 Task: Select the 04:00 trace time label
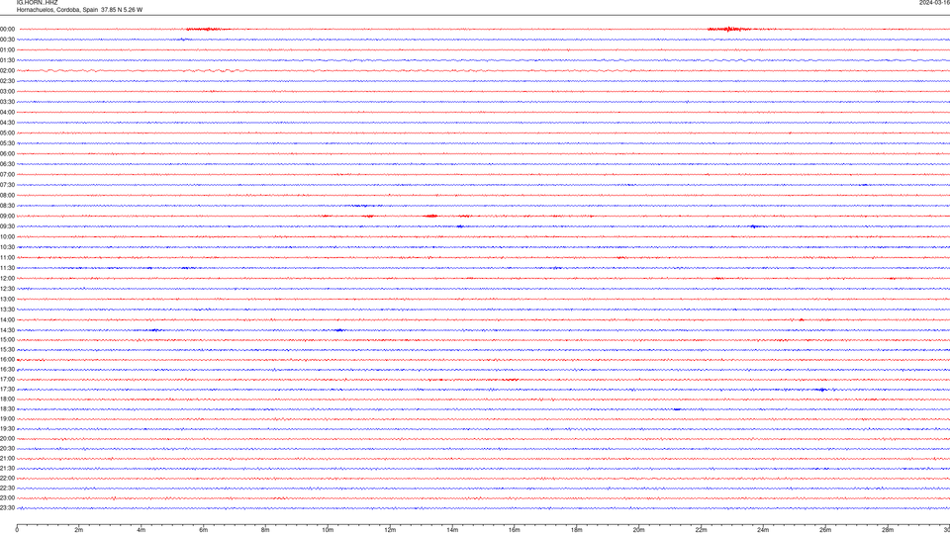click(x=7, y=112)
